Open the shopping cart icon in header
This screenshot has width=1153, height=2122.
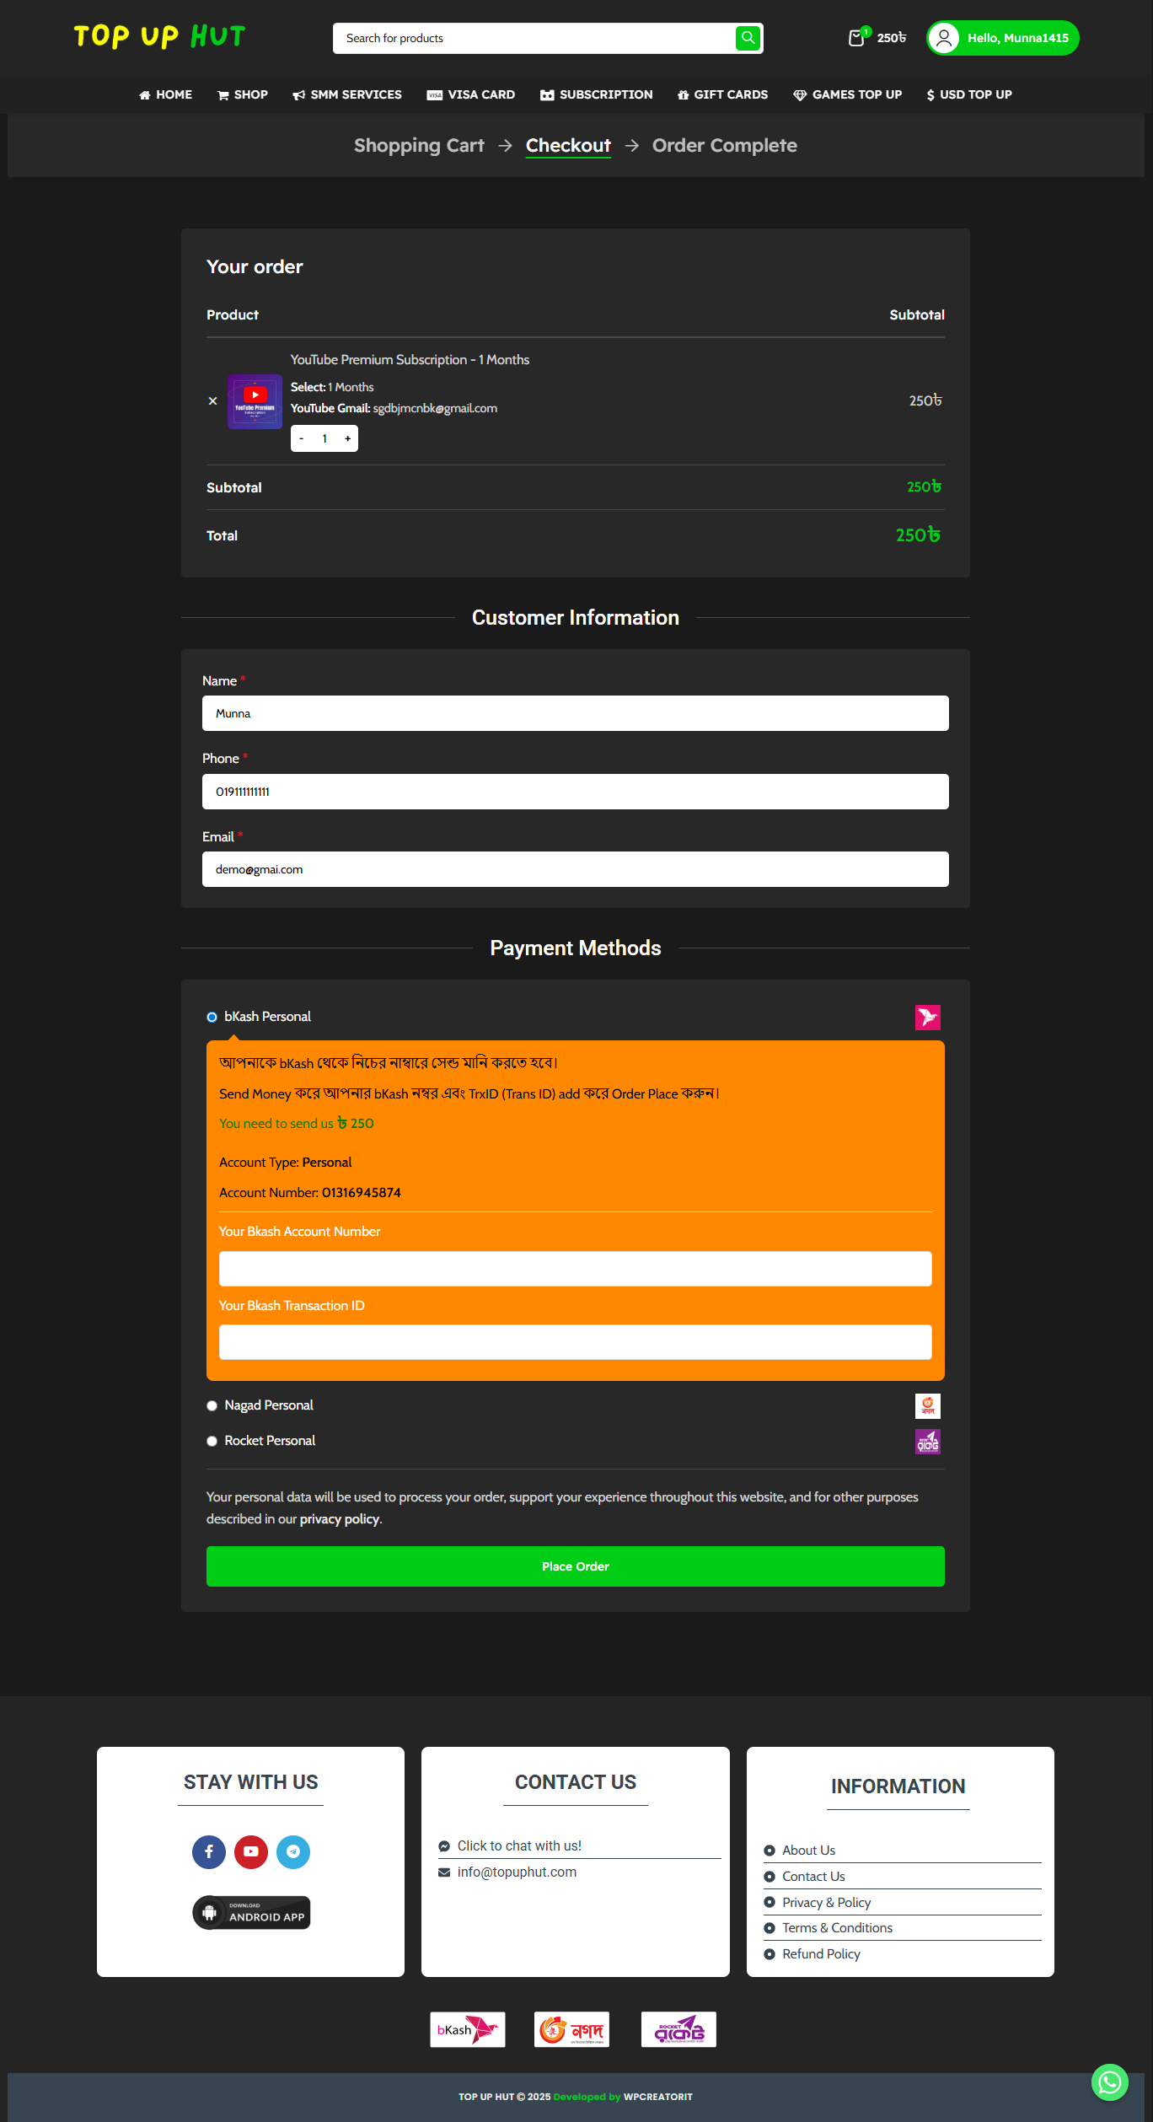click(x=857, y=38)
